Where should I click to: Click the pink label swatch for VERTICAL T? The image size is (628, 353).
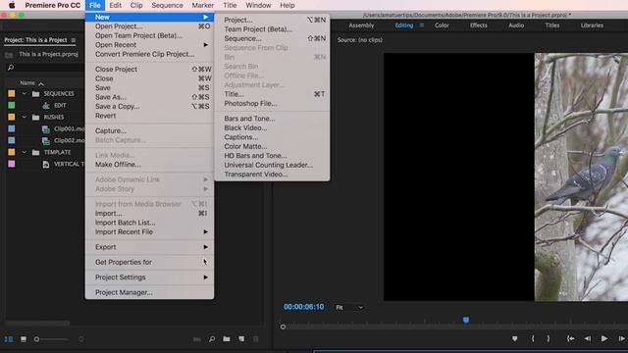[12, 164]
